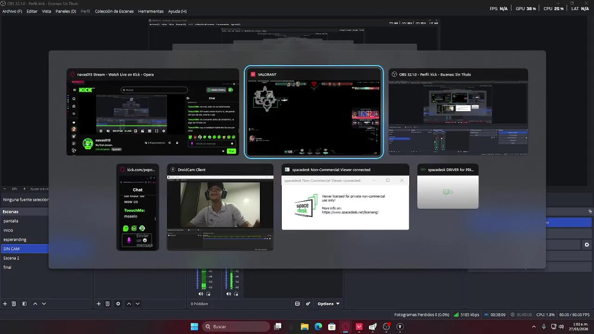This screenshot has width=594, height=334.
Task: Open Task View from the taskbar
Action: [278, 327]
